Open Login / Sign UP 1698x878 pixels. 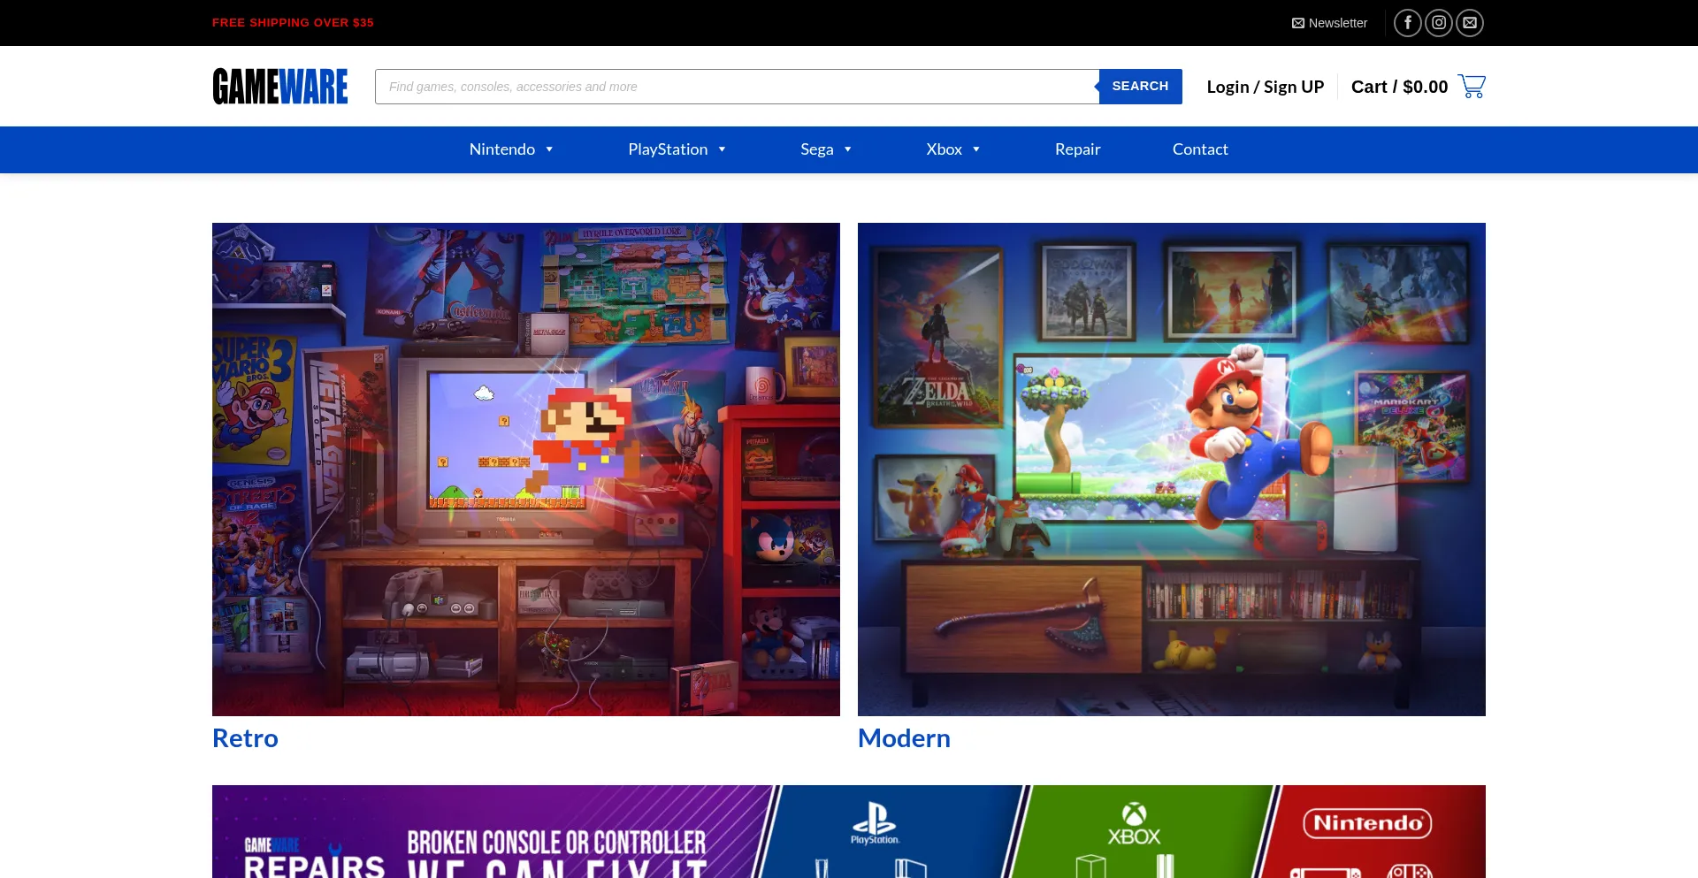[1266, 87]
